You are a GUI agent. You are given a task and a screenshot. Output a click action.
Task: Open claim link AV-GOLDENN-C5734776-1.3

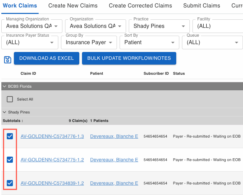coord(52,136)
